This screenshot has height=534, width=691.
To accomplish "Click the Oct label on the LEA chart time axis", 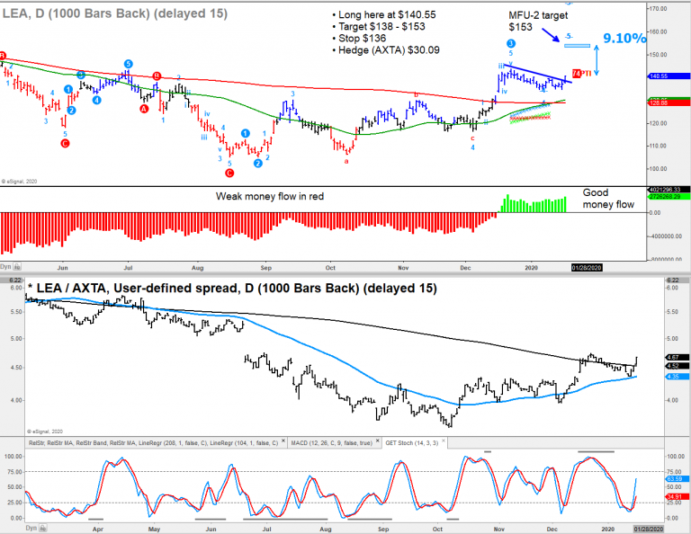I will pos(330,268).
